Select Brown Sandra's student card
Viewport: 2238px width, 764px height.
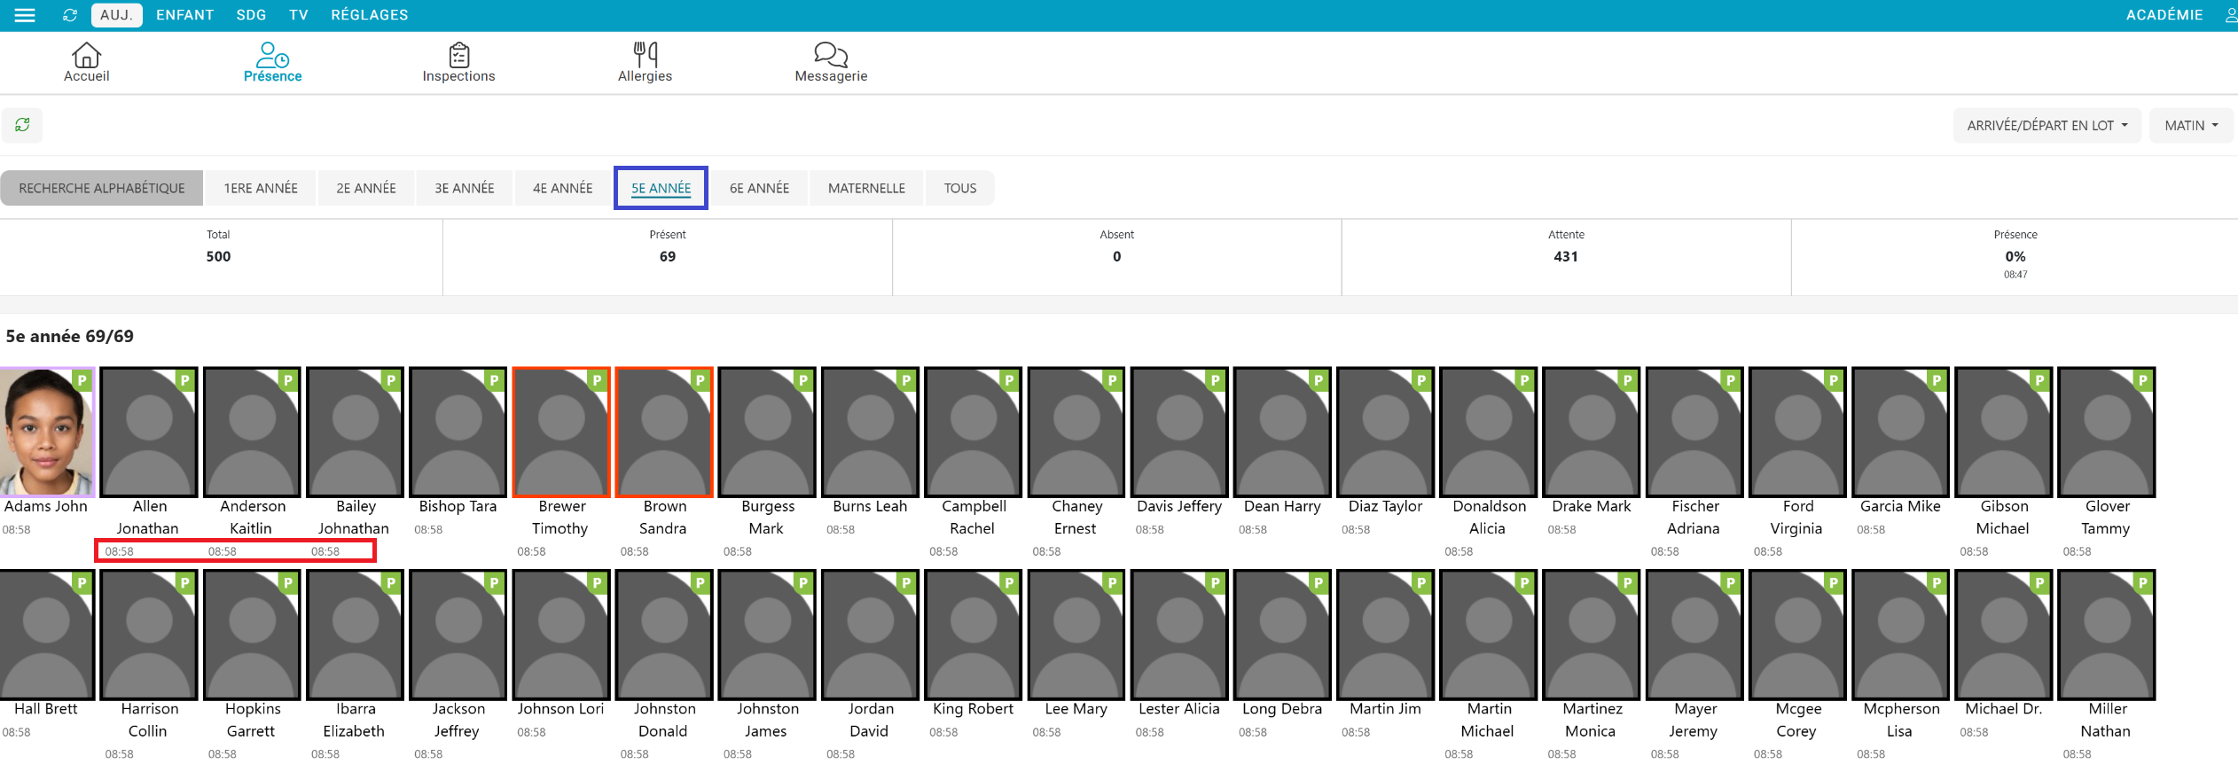[664, 433]
